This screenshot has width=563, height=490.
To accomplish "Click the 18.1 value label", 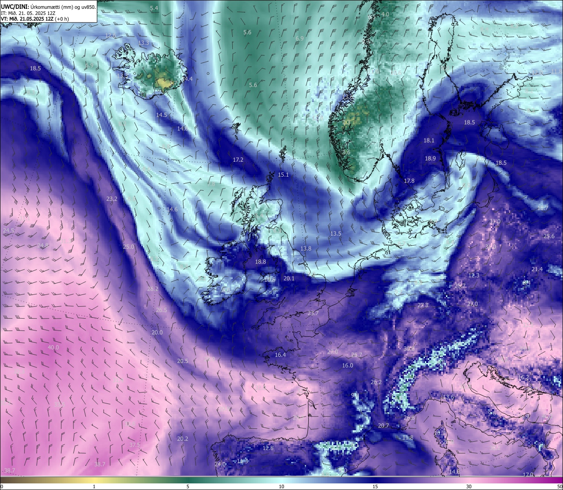I will click(429, 141).
